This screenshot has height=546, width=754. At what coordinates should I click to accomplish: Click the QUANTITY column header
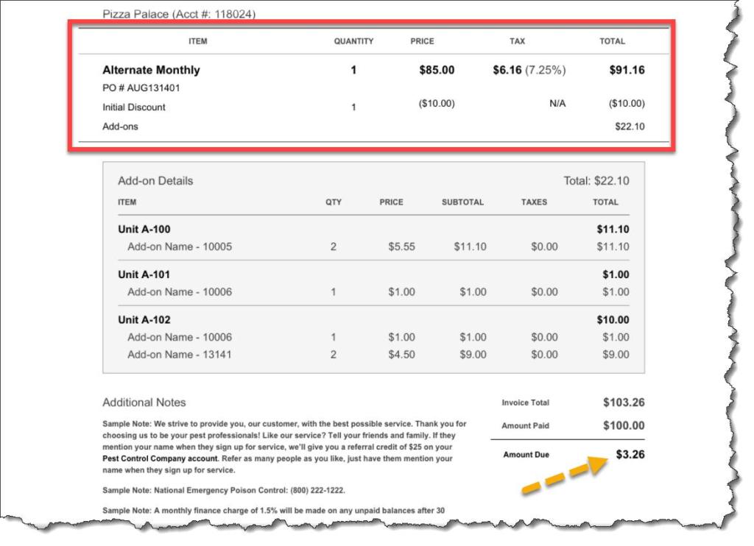tap(353, 41)
